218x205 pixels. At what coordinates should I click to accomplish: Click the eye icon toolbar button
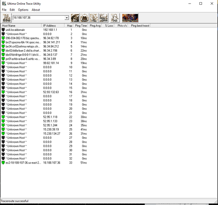[x=75, y=18]
